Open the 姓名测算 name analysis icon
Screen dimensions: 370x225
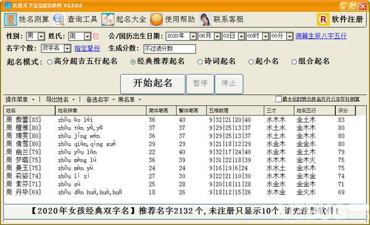pyautogui.click(x=10, y=20)
